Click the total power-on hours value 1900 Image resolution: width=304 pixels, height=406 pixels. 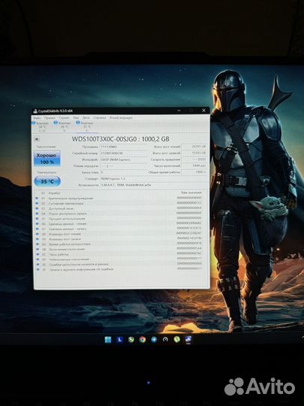click(x=194, y=172)
